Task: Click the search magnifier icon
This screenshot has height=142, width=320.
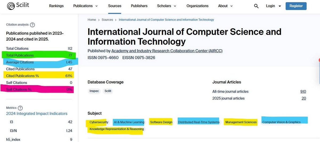Action: [256, 6]
